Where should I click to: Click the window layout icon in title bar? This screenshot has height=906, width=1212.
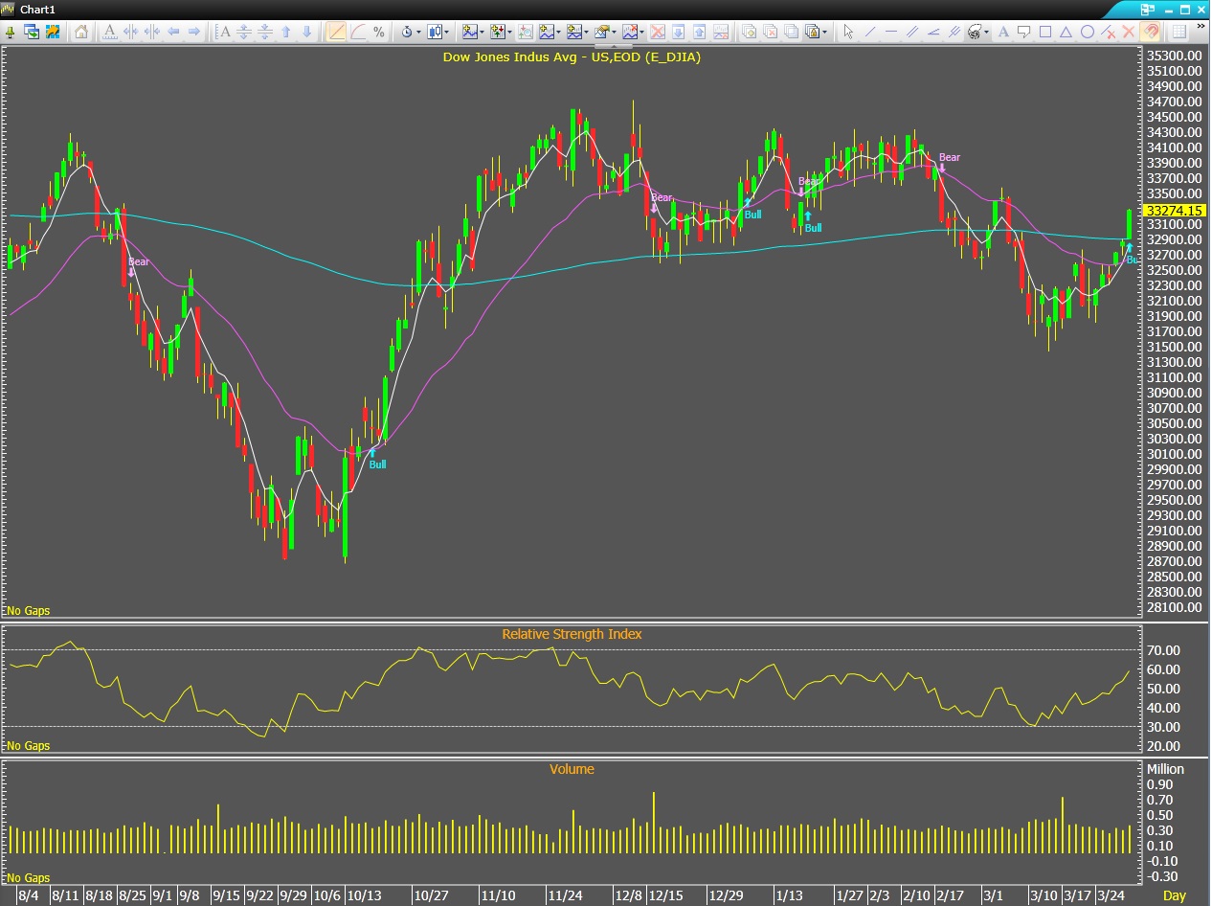coord(1148,10)
